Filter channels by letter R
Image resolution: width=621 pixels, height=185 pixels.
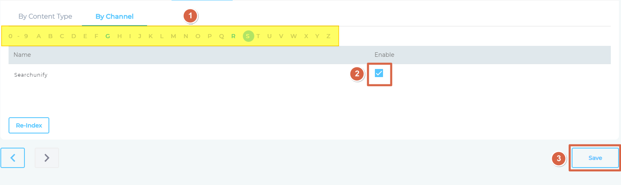click(233, 36)
